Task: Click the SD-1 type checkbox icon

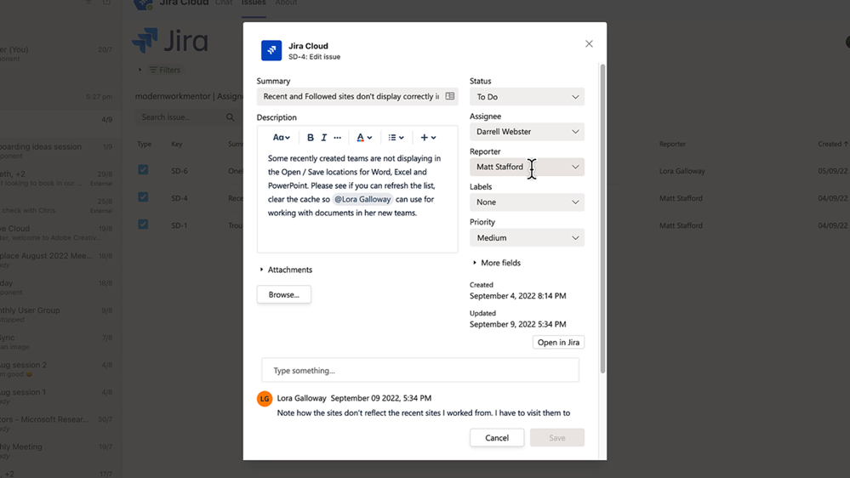Action: [x=143, y=225]
